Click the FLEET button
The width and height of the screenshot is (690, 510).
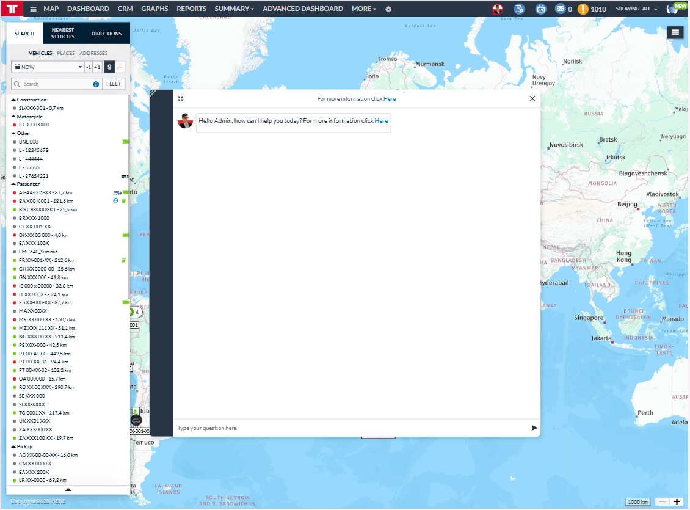pos(114,84)
